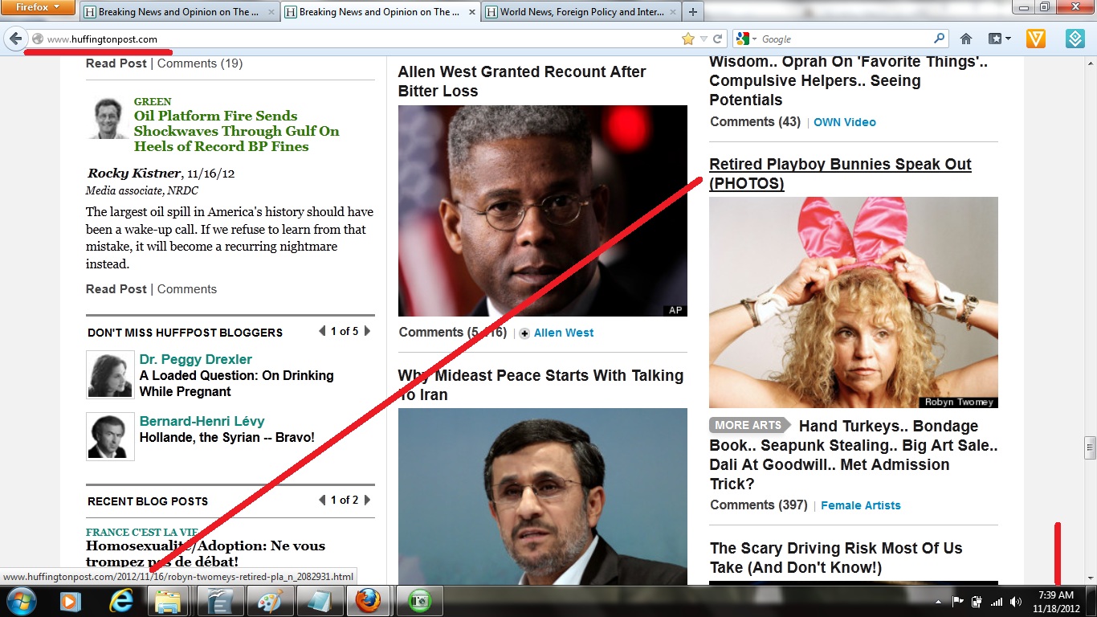
Task: Click the teal diamond add-on toolbar icon
Action: pyautogui.click(x=1075, y=39)
